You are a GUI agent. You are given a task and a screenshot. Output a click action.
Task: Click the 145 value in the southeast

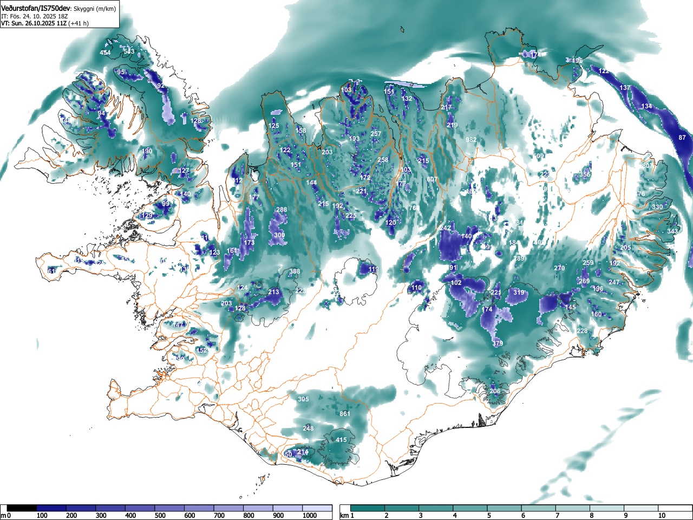571,307
